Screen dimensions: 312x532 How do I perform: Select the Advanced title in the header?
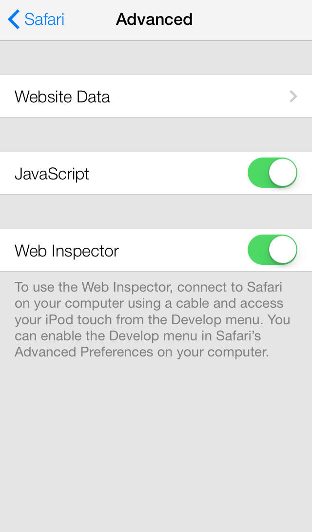click(154, 19)
